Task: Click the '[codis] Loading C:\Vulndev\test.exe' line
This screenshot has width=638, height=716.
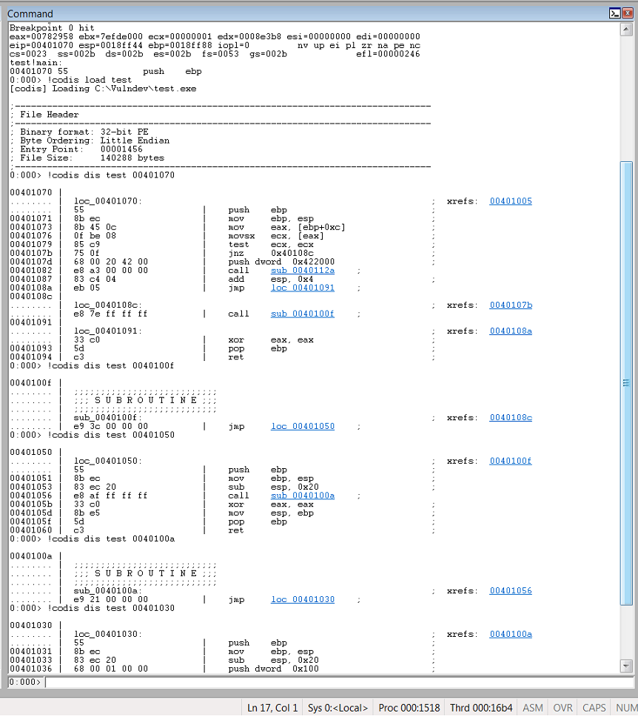Action: pyautogui.click(x=103, y=89)
